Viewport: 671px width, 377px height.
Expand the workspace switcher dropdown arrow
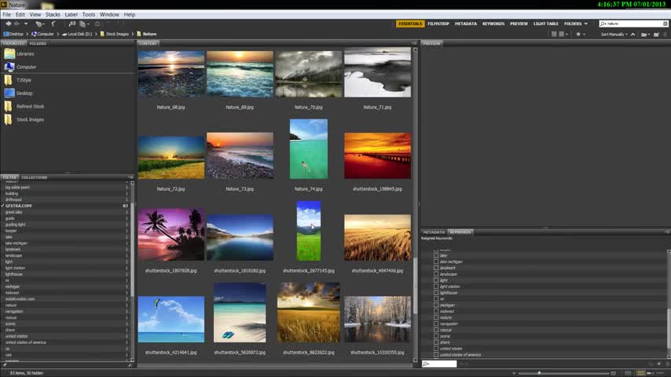587,24
